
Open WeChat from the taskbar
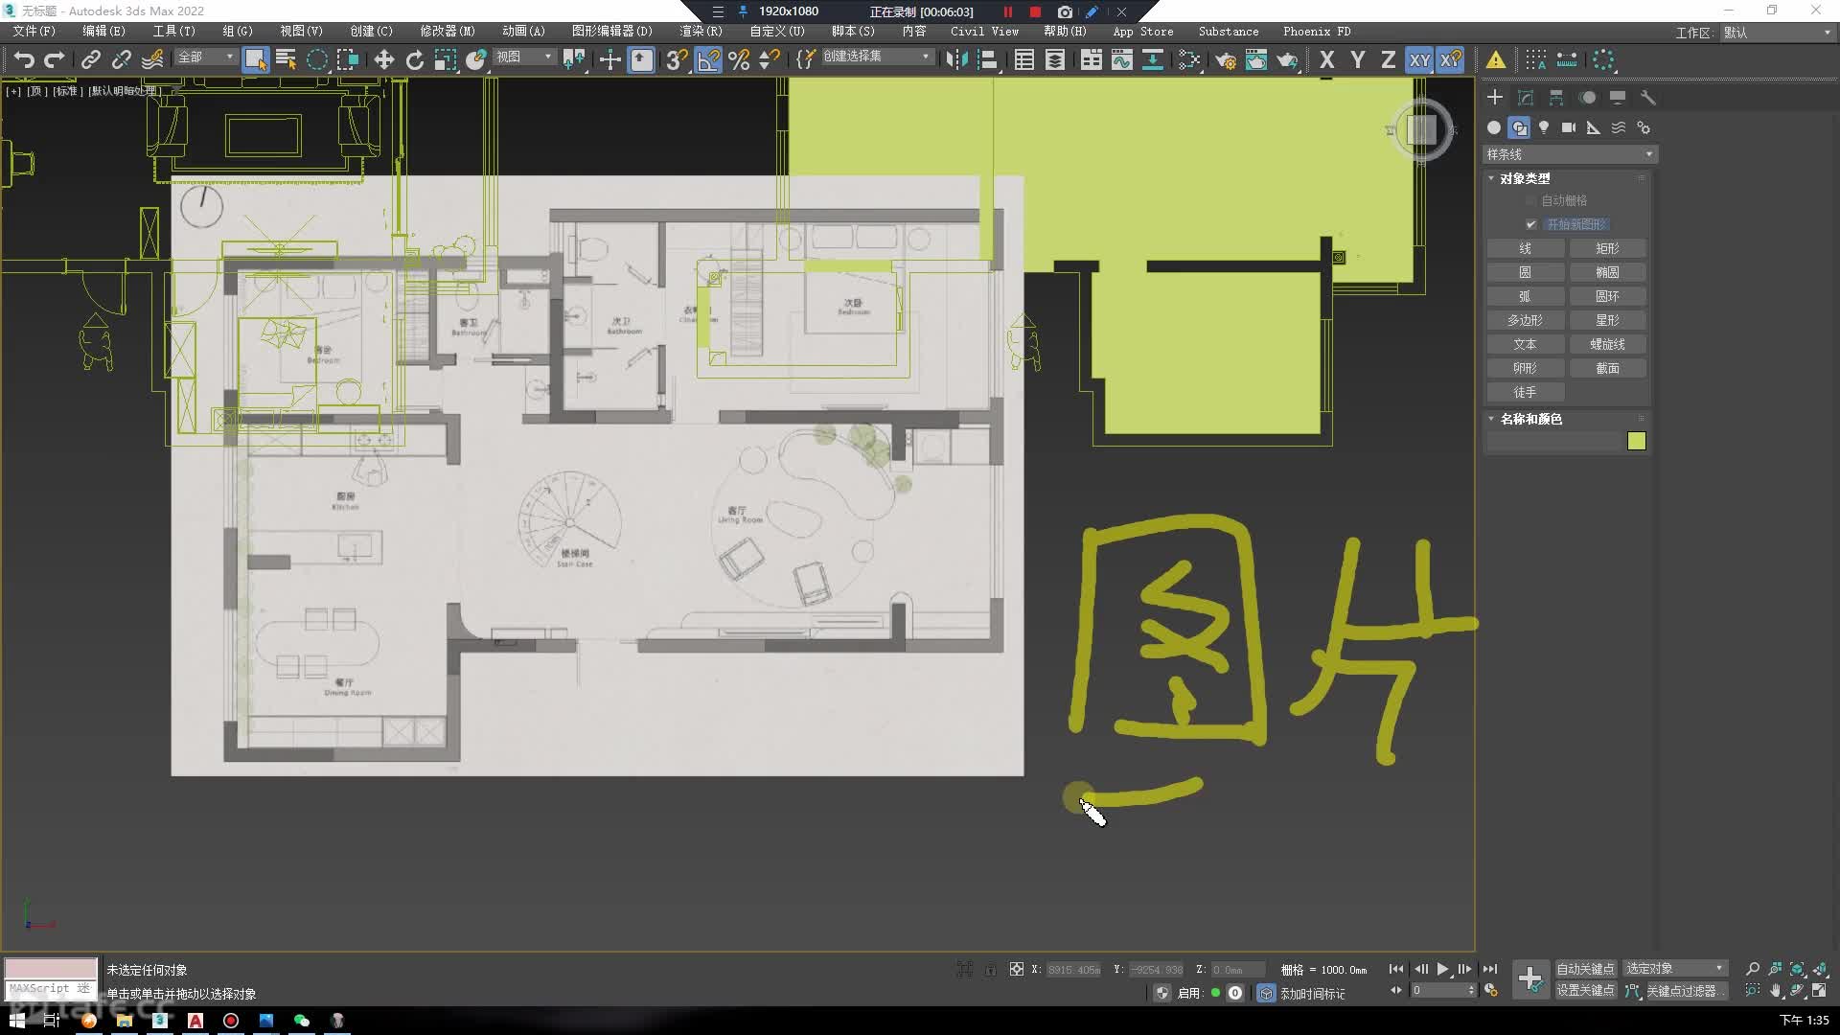point(302,1021)
